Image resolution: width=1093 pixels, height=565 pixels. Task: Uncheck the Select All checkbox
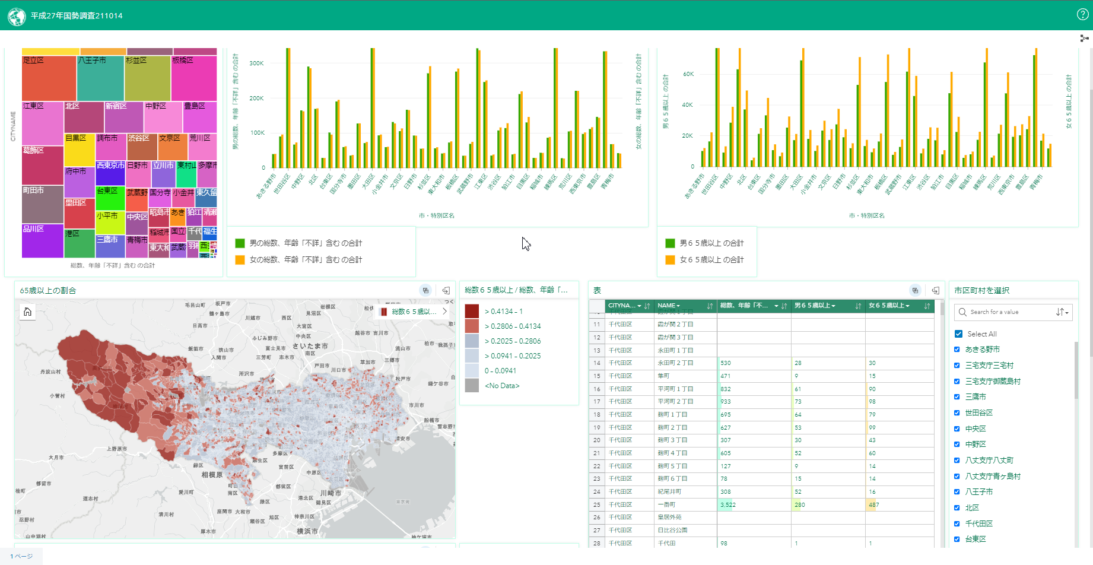click(x=958, y=334)
